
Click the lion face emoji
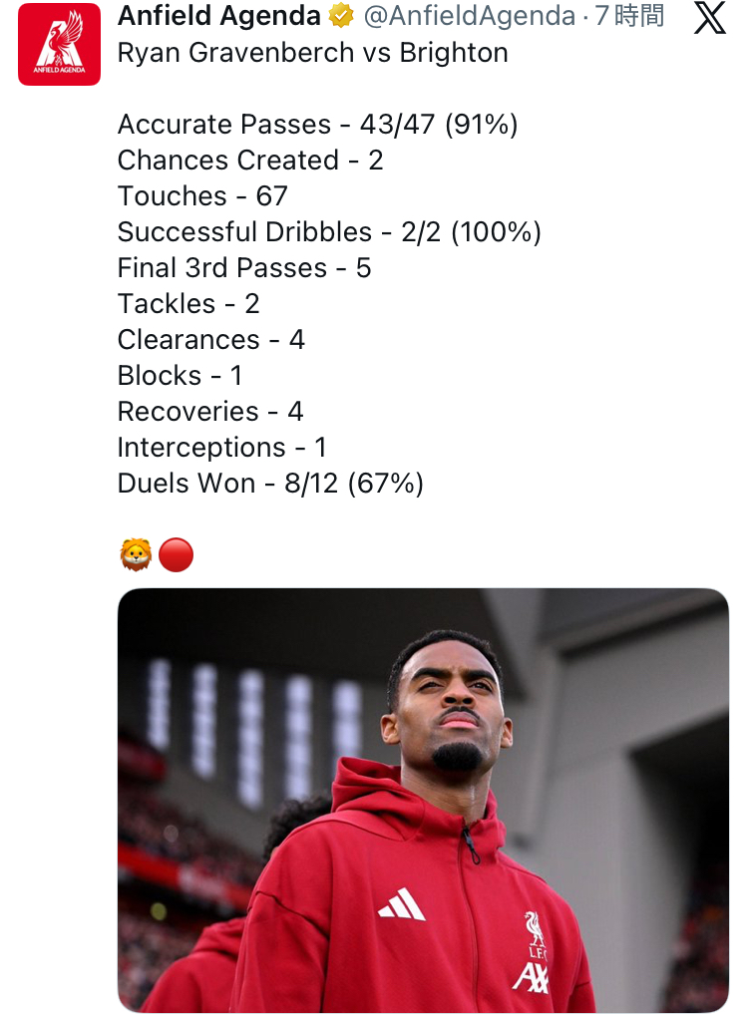point(136,555)
